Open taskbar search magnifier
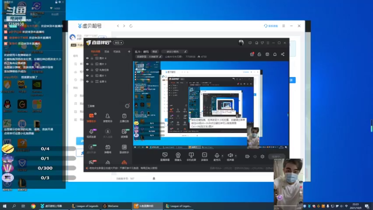The width and height of the screenshot is (373, 210). click(14, 206)
